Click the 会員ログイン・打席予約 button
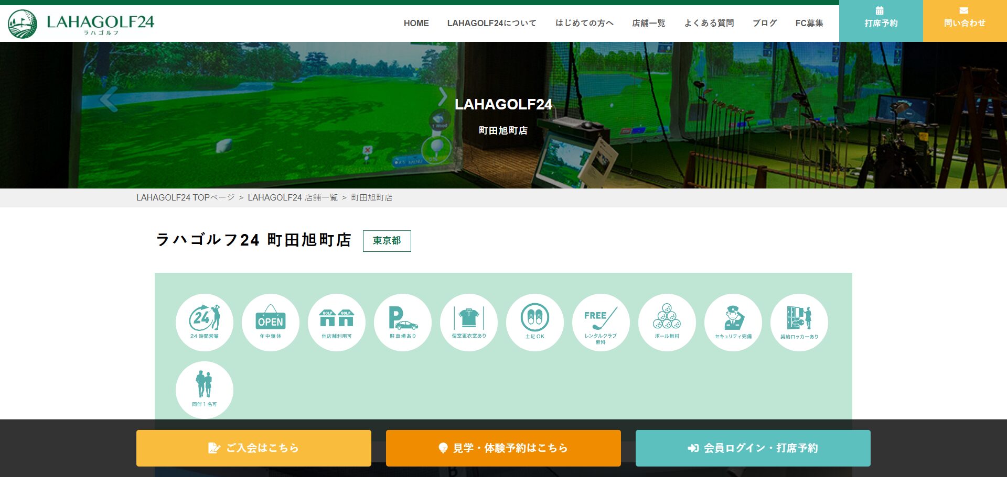Screen dimensions: 1007x477 tap(753, 448)
